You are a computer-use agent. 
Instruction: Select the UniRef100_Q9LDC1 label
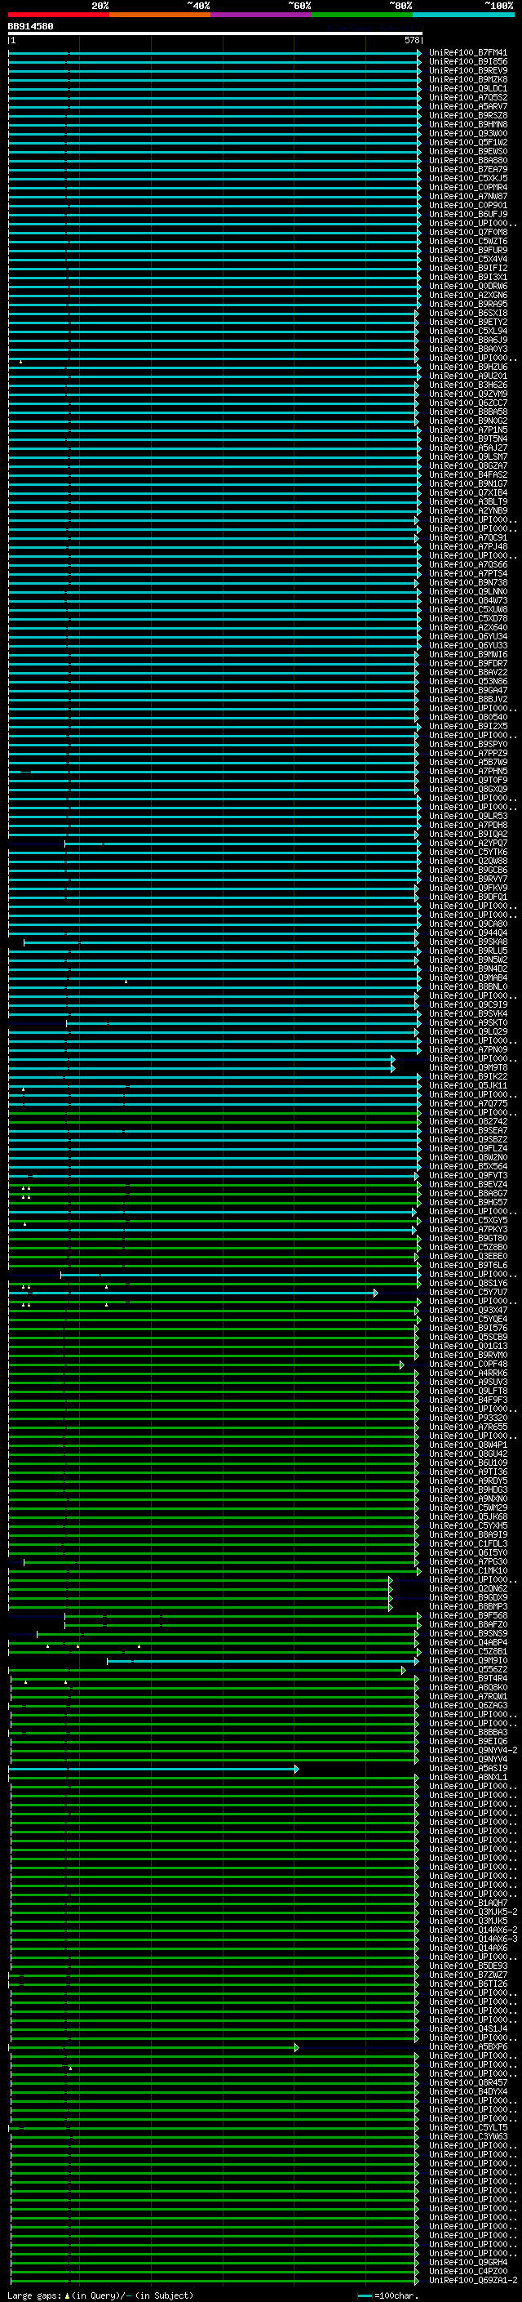pyautogui.click(x=467, y=88)
